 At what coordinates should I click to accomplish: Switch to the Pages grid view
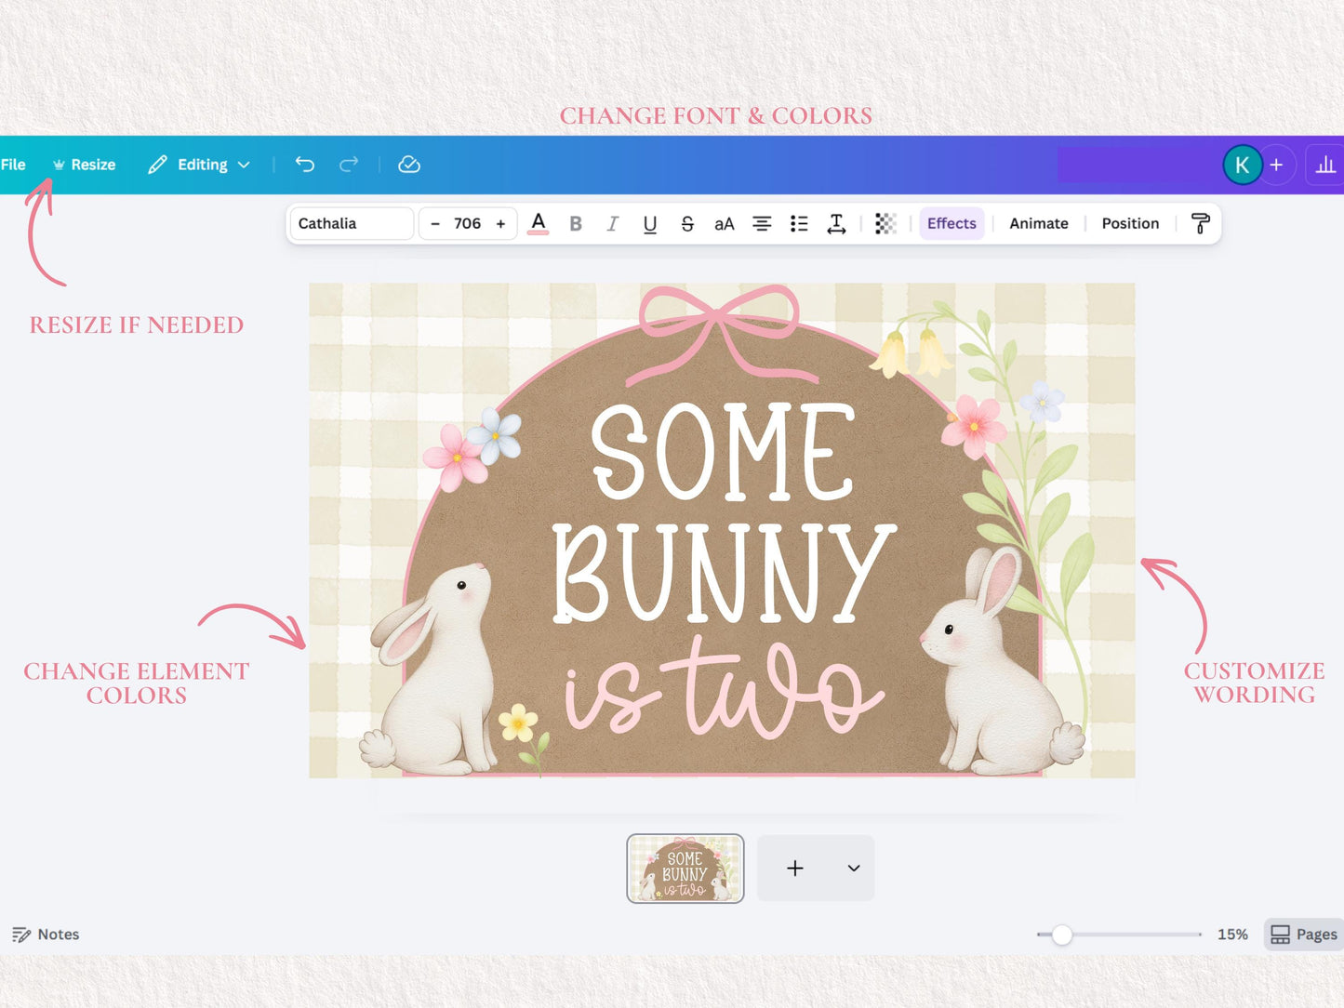(1304, 935)
